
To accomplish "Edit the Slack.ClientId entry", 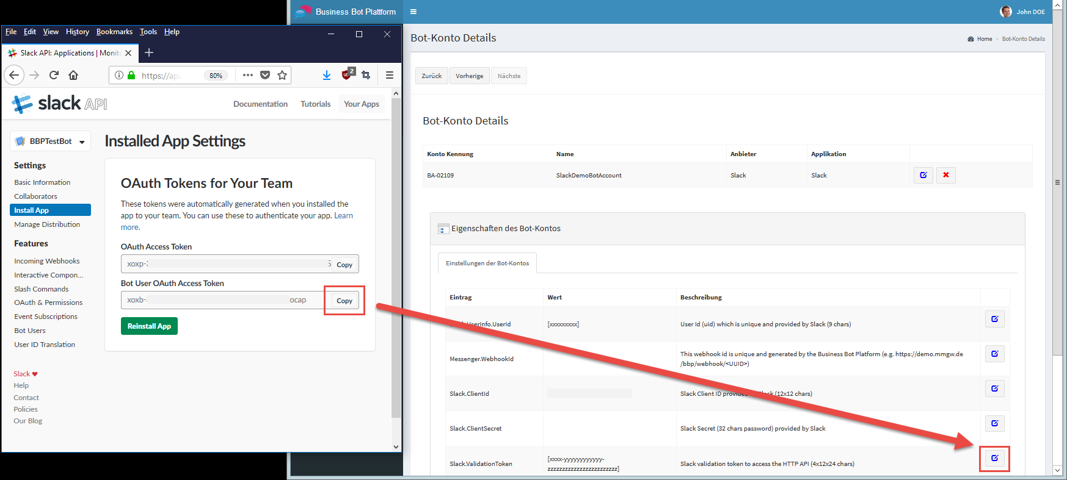I will 995,389.
